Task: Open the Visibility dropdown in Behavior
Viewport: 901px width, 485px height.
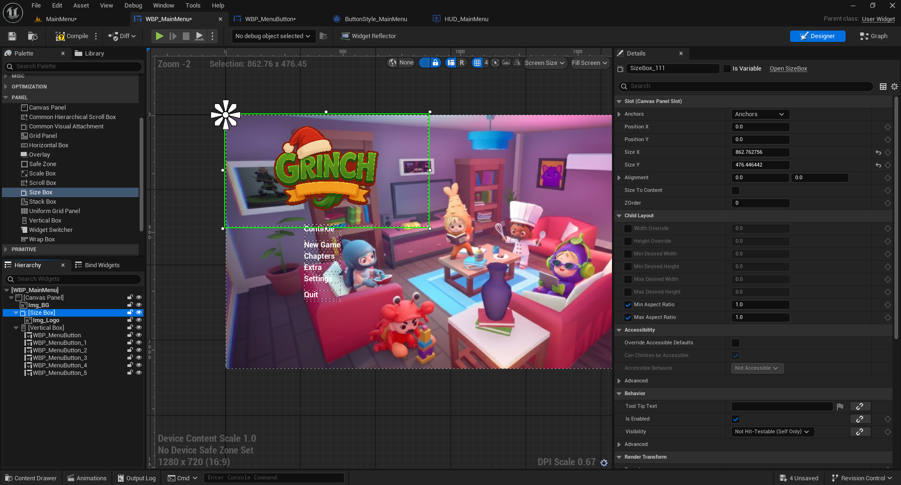Action: click(x=772, y=432)
